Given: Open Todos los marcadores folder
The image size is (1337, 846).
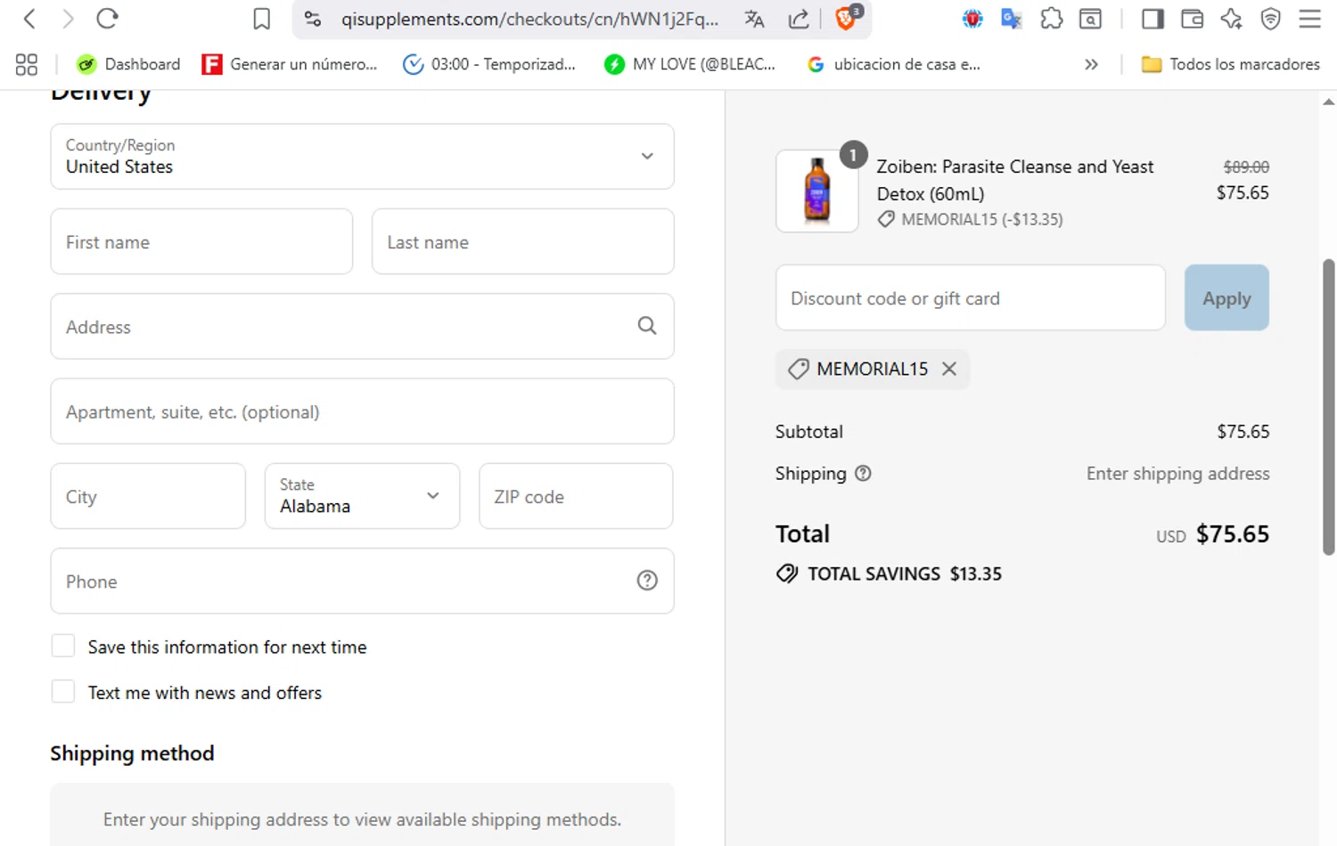Looking at the screenshot, I should (1231, 64).
